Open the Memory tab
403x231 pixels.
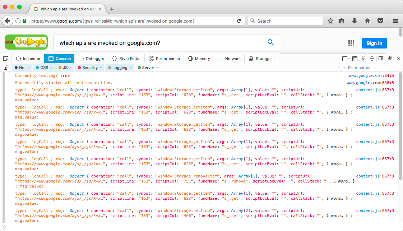[199, 59]
